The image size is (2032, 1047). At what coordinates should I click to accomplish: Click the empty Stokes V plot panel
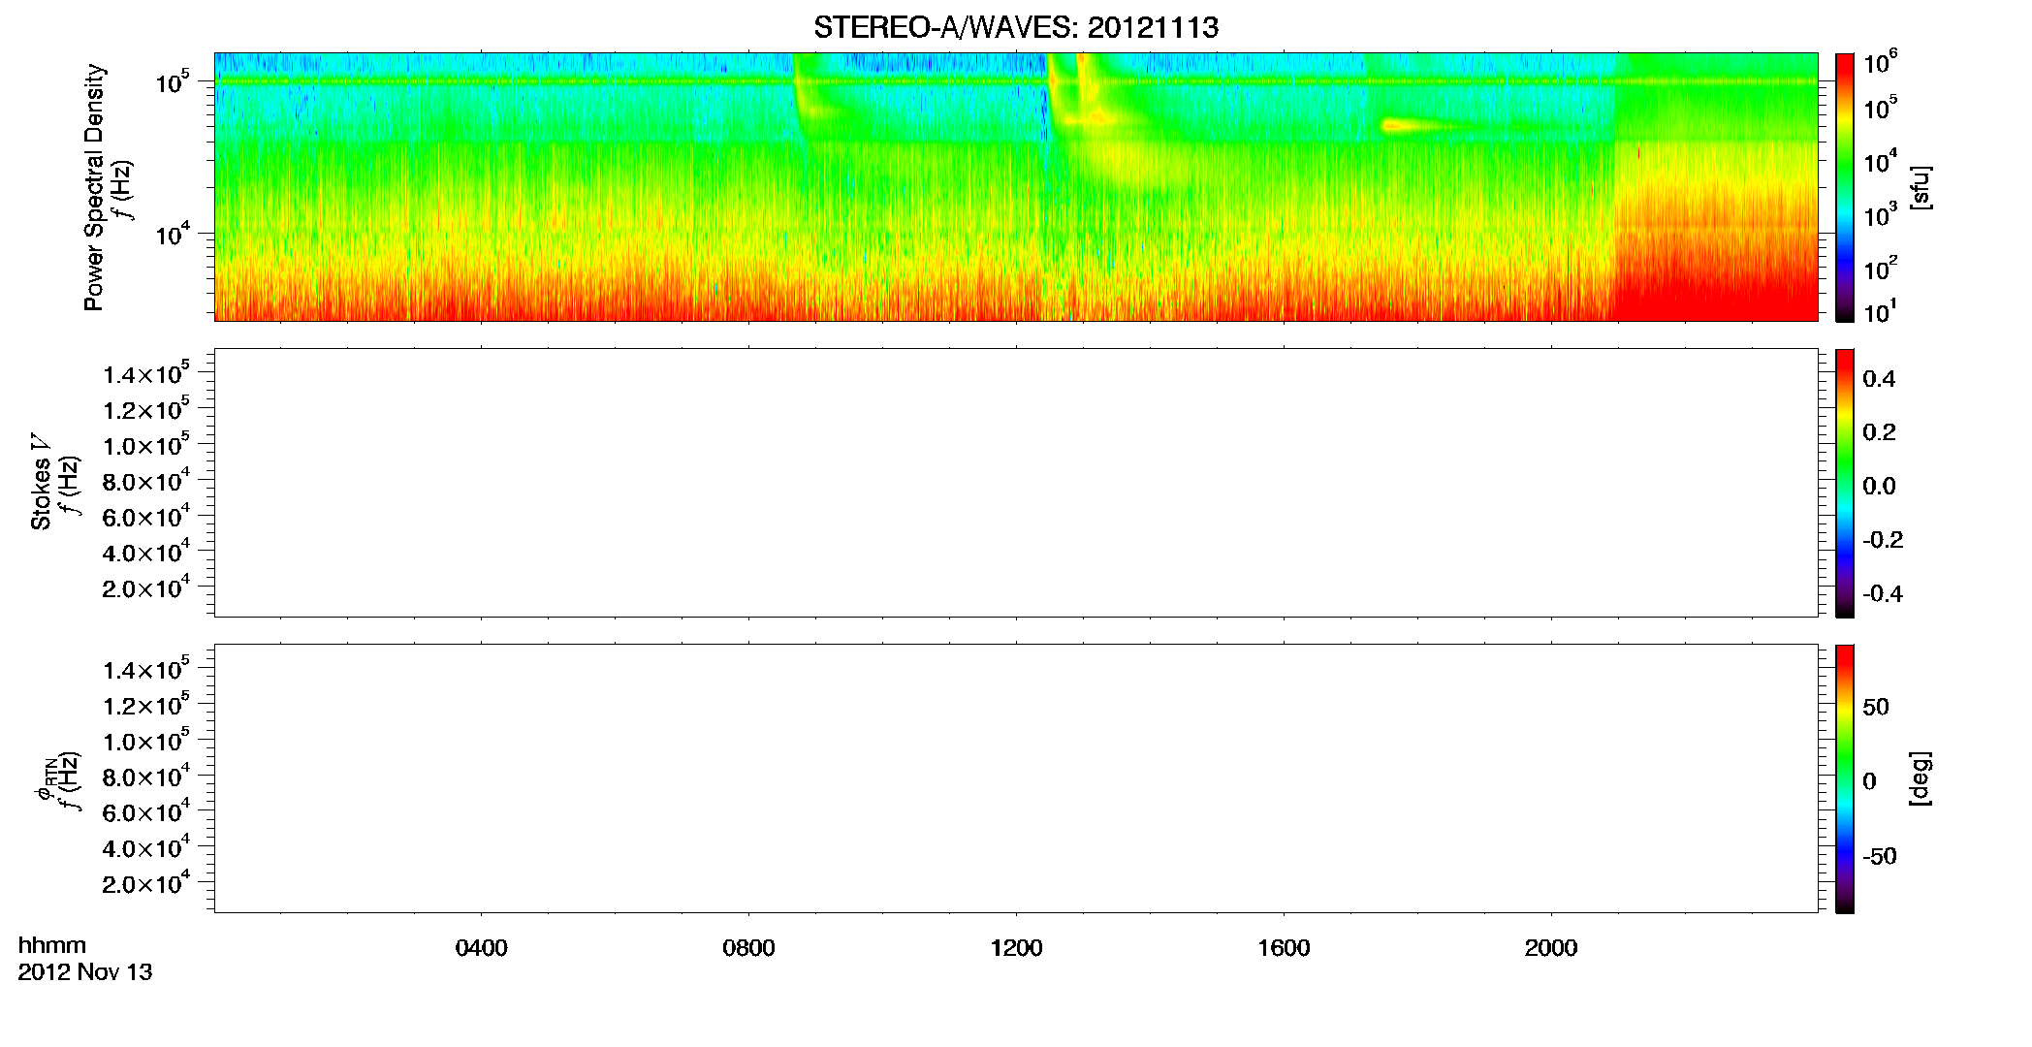point(1015,483)
